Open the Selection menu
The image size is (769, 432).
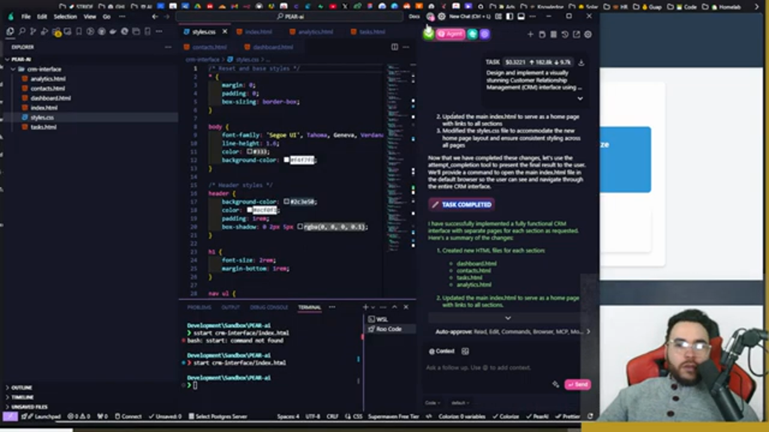pyautogui.click(x=65, y=17)
